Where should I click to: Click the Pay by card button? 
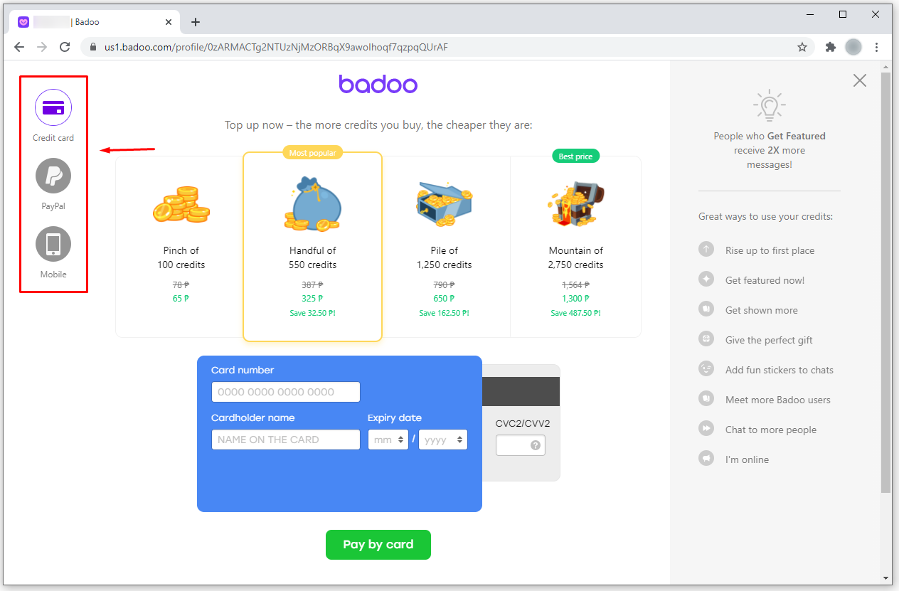(x=378, y=545)
